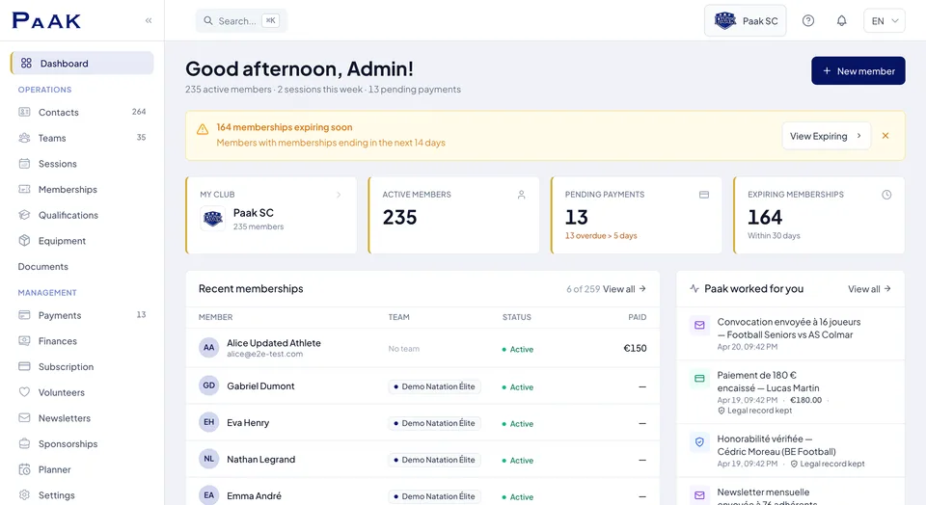Click the PAAK logo in the sidebar
Image resolution: width=926 pixels, height=505 pixels.
click(x=46, y=20)
